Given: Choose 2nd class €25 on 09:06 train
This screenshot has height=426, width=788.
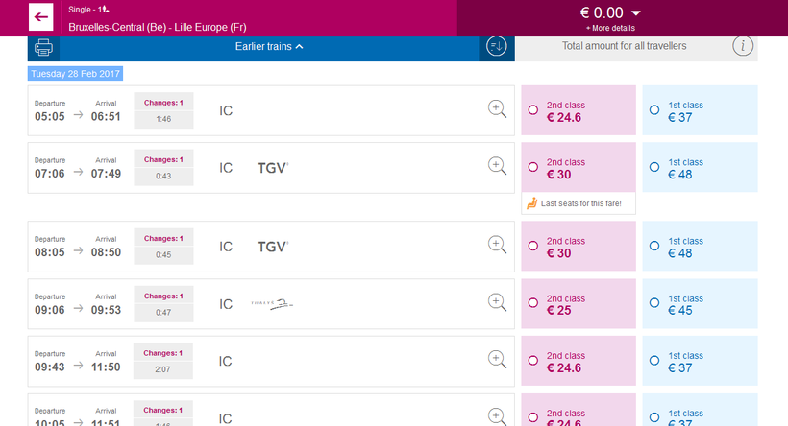Looking at the screenshot, I should [x=533, y=303].
